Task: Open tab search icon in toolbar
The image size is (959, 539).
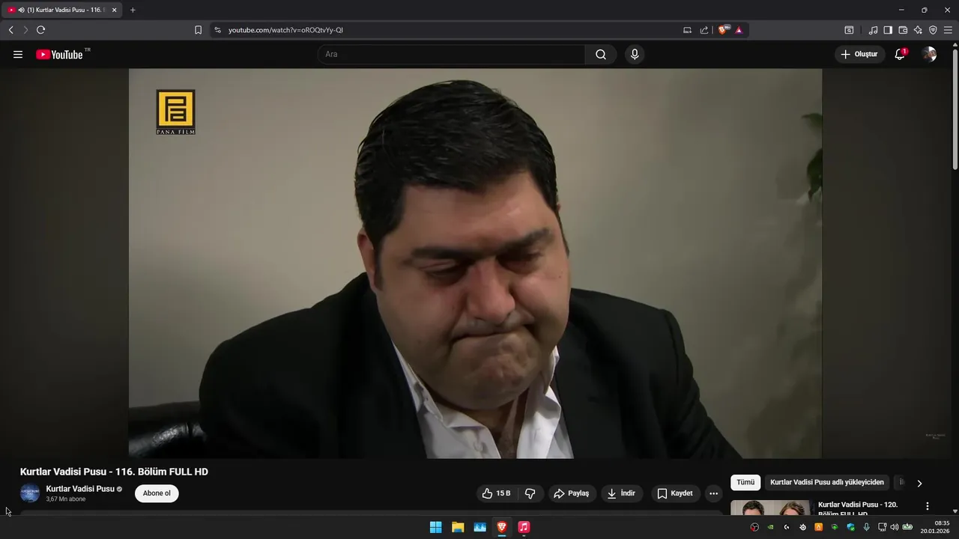Action: coord(849,30)
